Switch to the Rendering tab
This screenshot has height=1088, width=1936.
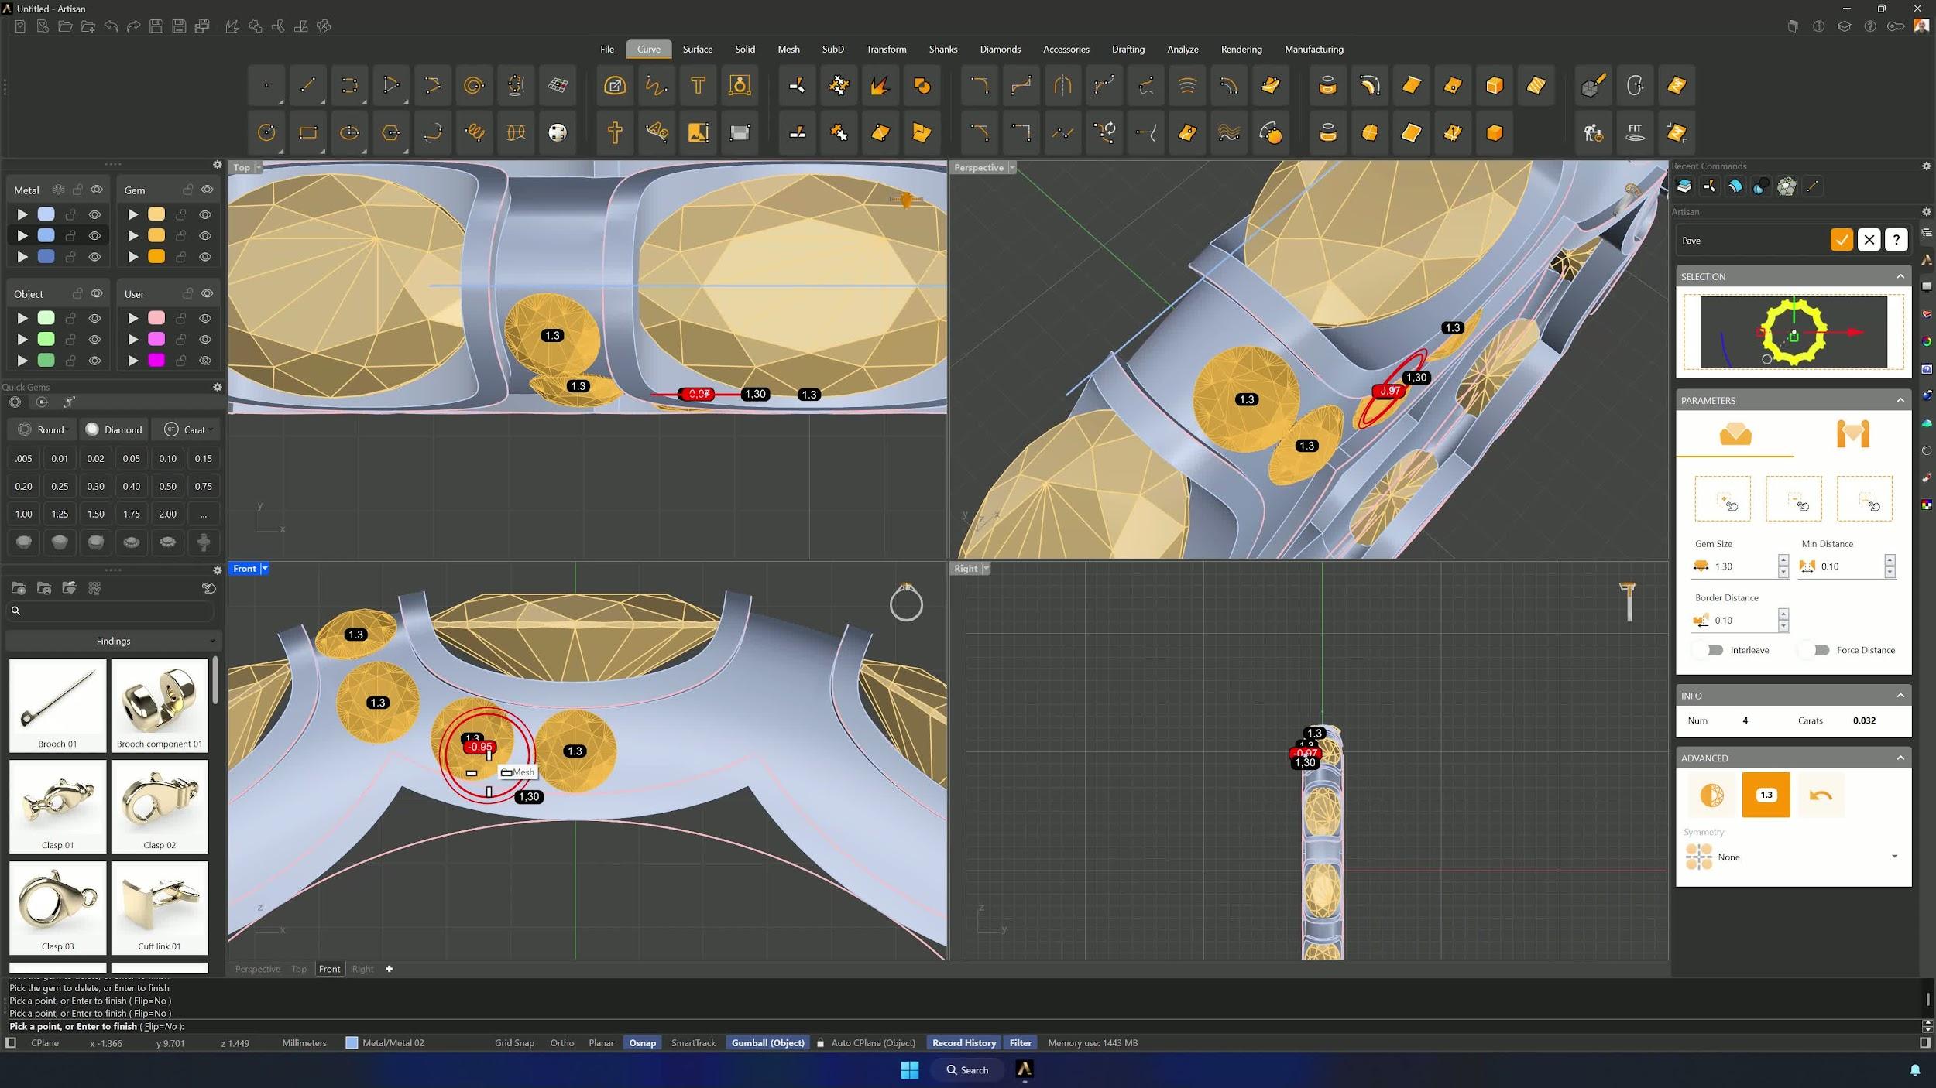click(x=1241, y=49)
